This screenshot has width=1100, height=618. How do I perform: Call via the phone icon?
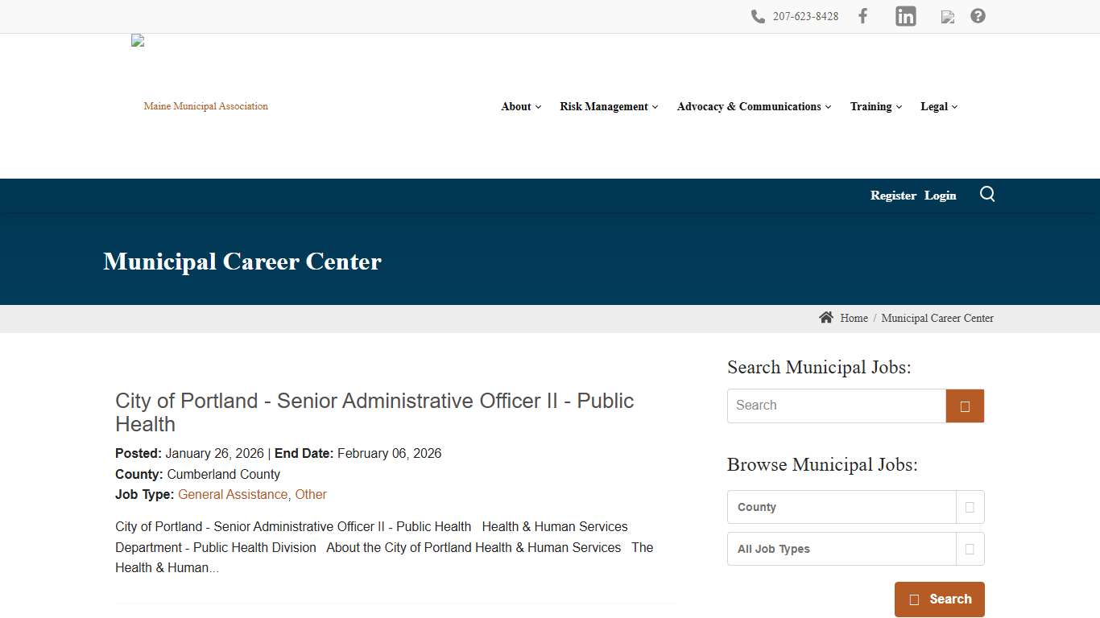point(758,16)
